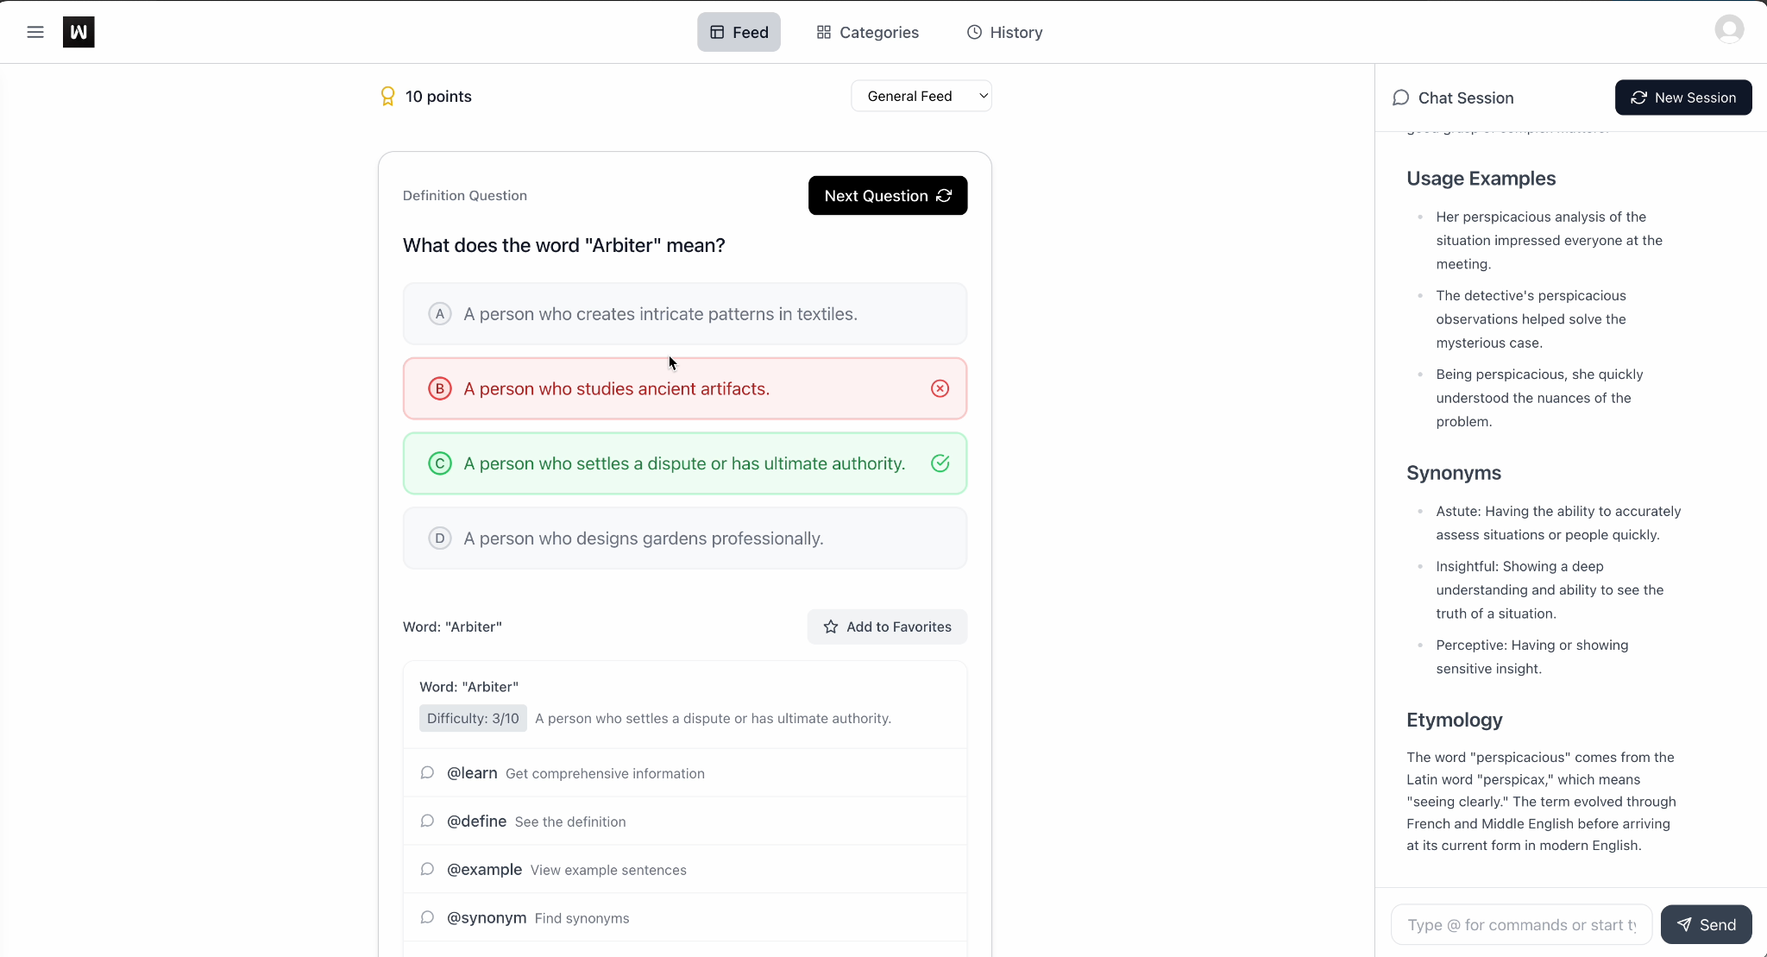Open the user profile avatar

tap(1728, 30)
